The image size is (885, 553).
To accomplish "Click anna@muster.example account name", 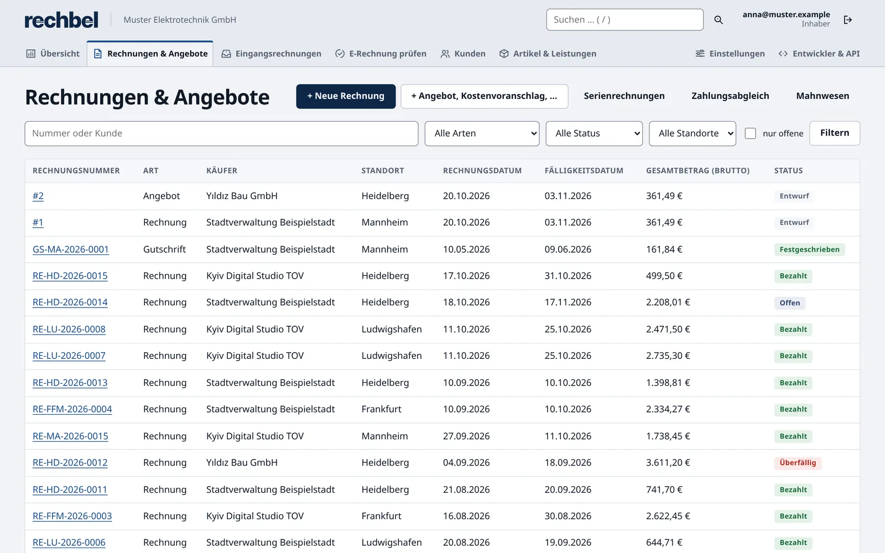I will (x=786, y=15).
